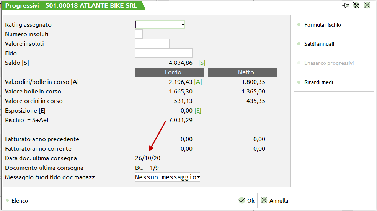
Task: Confirm with the Ok button
Action: pos(246,201)
